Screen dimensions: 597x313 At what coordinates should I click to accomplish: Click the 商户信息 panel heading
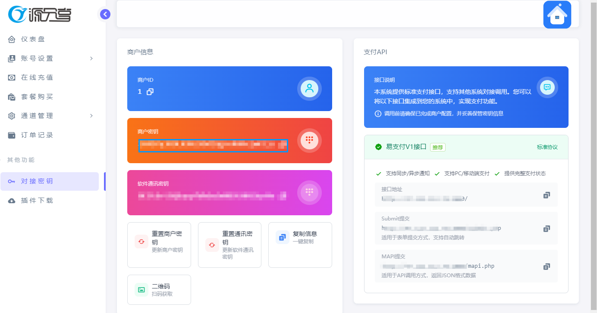[140, 52]
